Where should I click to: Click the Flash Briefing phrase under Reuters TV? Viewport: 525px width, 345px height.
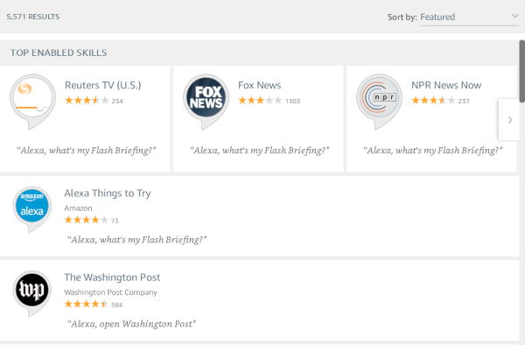coord(86,151)
